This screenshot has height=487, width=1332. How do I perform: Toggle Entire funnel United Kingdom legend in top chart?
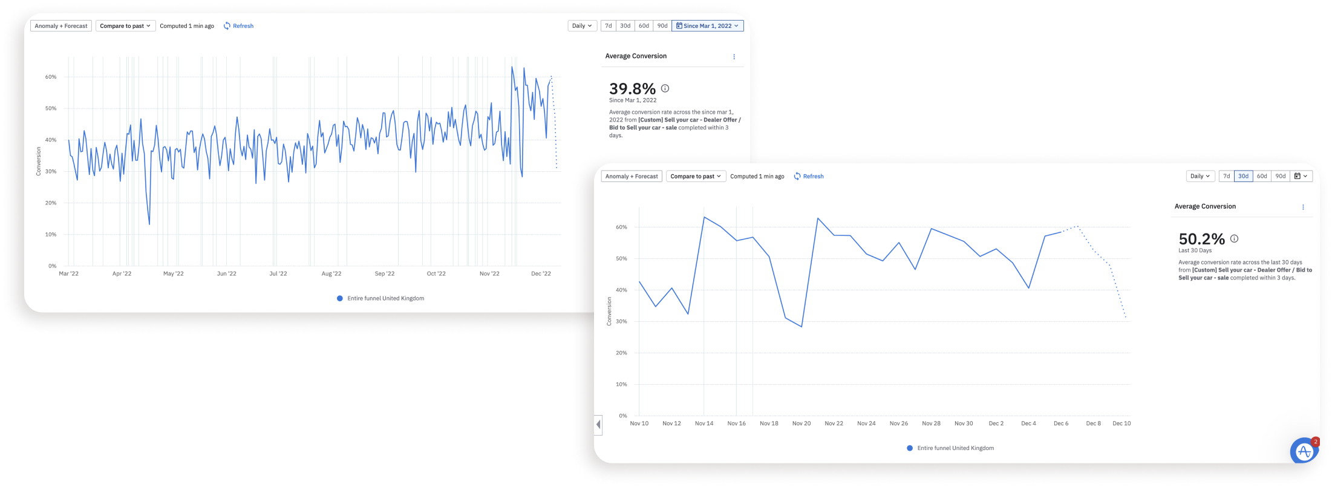pyautogui.click(x=380, y=298)
